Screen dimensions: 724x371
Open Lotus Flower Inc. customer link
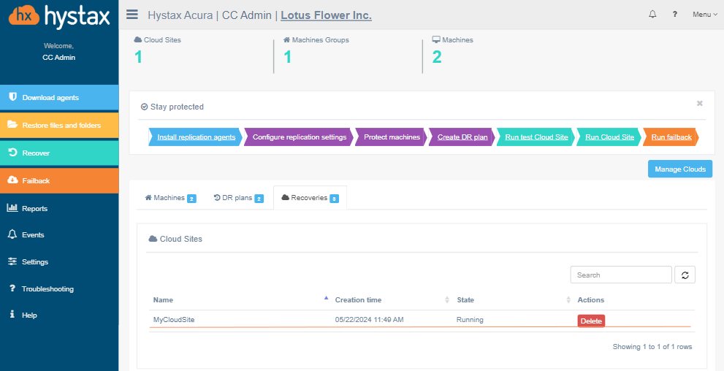[326, 15]
